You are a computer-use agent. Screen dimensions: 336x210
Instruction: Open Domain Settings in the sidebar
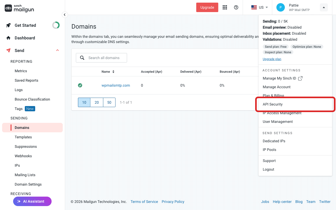[x=28, y=184]
